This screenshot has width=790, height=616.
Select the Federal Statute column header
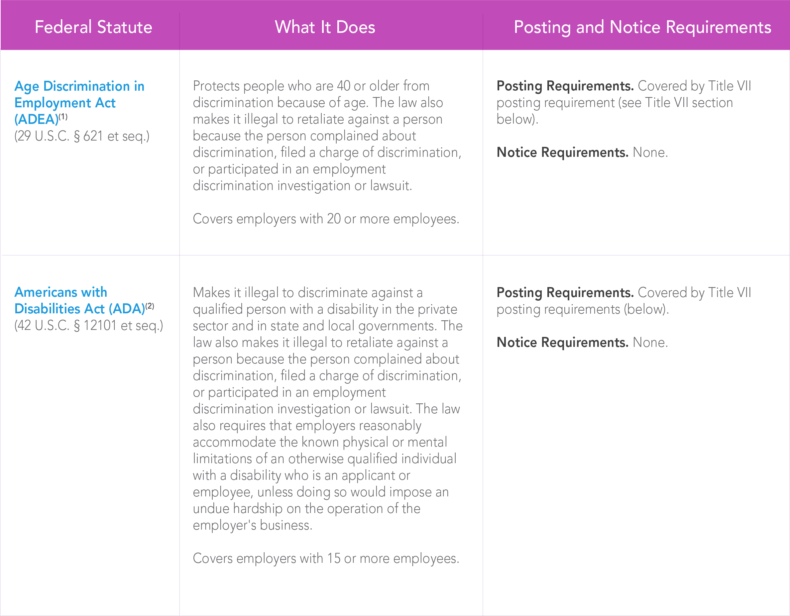click(93, 28)
